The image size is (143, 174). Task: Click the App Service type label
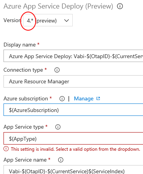point(24,127)
